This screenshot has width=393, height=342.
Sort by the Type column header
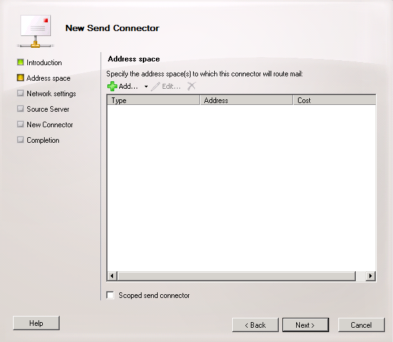pyautogui.click(x=153, y=100)
